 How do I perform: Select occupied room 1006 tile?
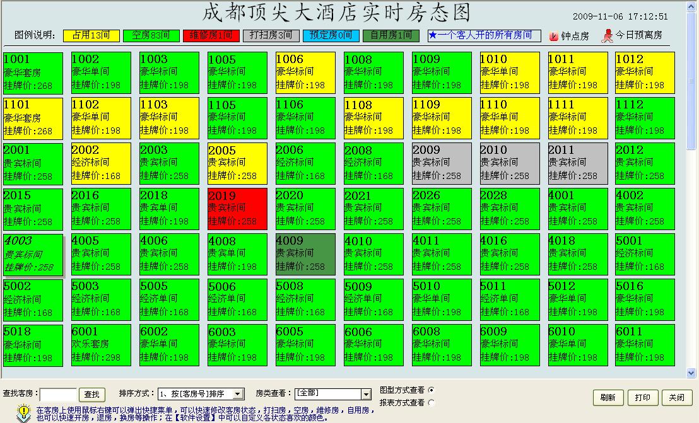click(x=305, y=73)
